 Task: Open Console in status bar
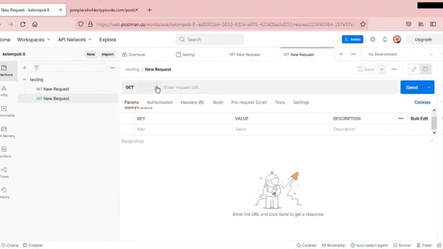tap(33, 246)
